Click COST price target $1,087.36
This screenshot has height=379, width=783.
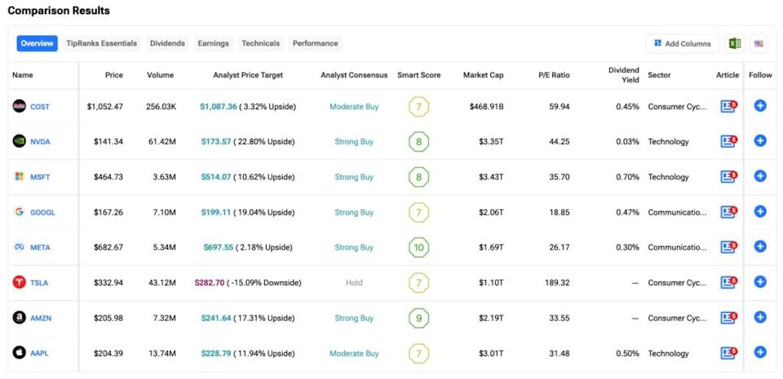point(219,107)
